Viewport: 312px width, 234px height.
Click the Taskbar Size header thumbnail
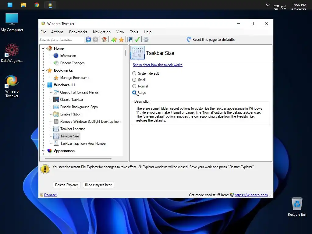(x=137, y=53)
